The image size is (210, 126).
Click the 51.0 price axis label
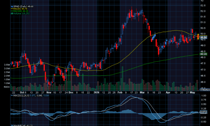[x=203, y=22]
